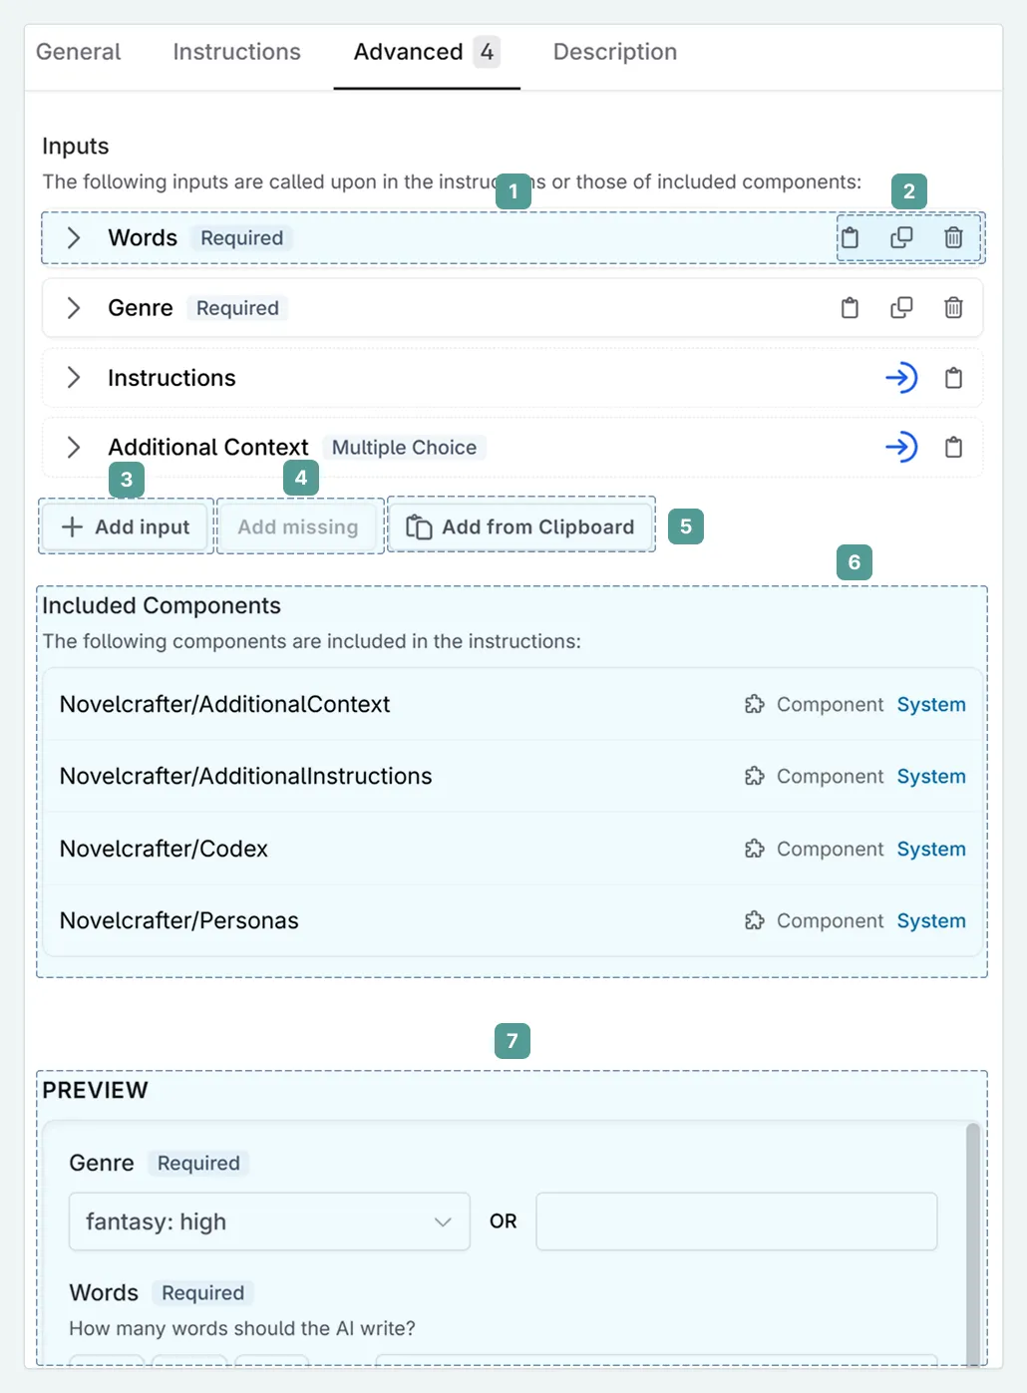Copy the Genre input to clipboard
1027x1393 pixels.
(850, 308)
